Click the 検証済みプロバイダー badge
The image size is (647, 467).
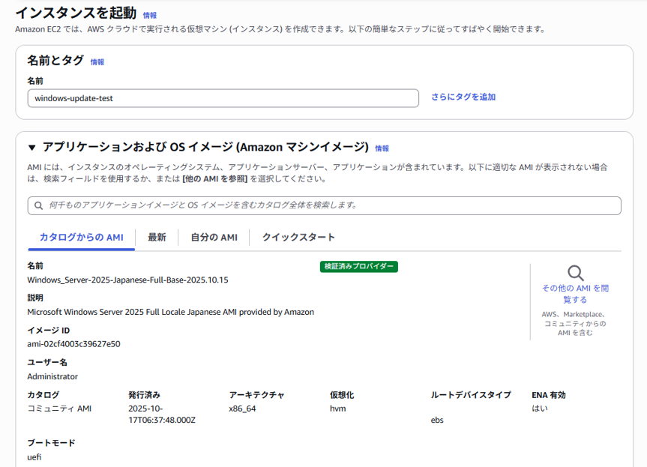358,266
